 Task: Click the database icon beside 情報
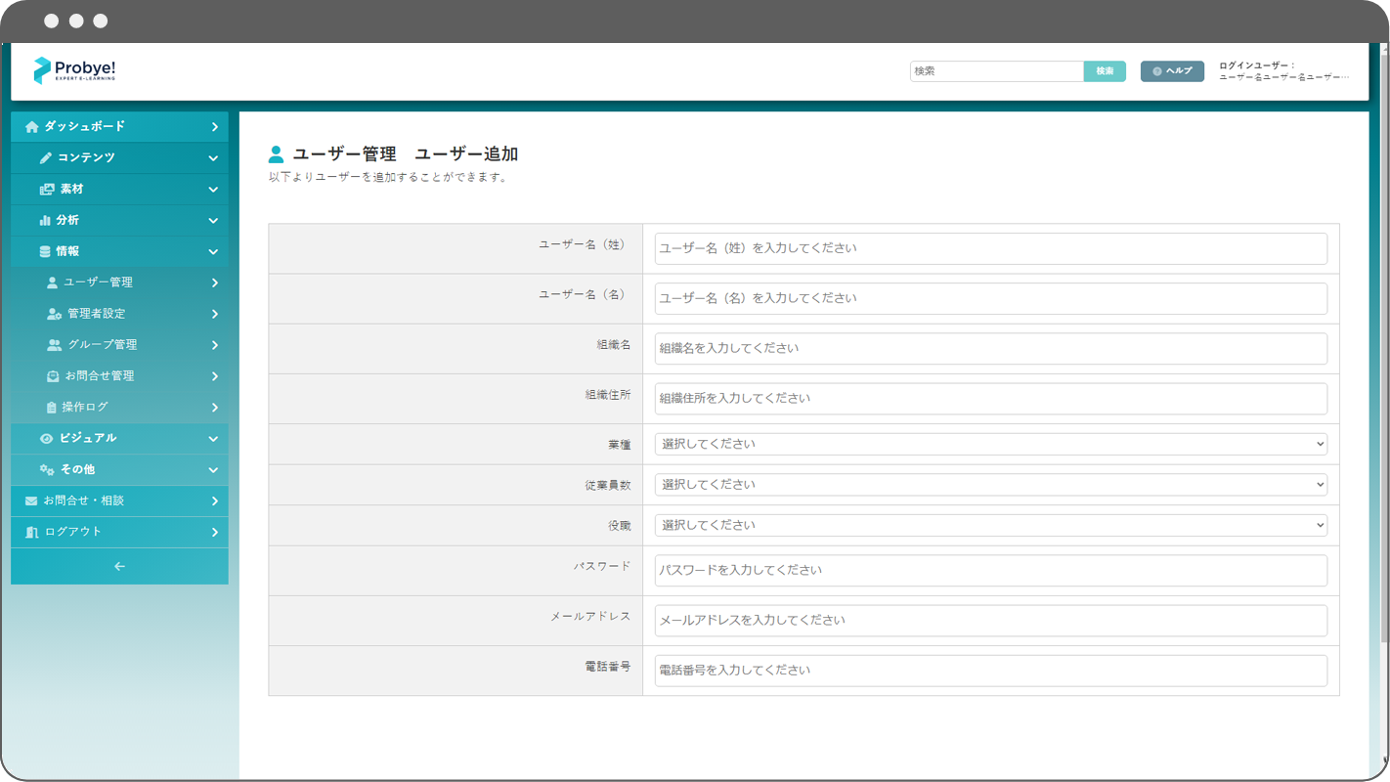click(45, 252)
